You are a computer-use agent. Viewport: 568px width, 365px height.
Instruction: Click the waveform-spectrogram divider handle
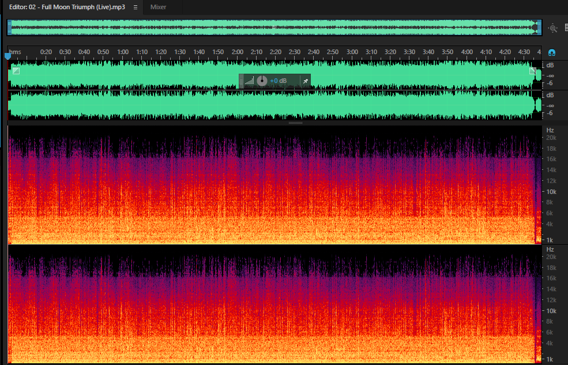click(295, 123)
